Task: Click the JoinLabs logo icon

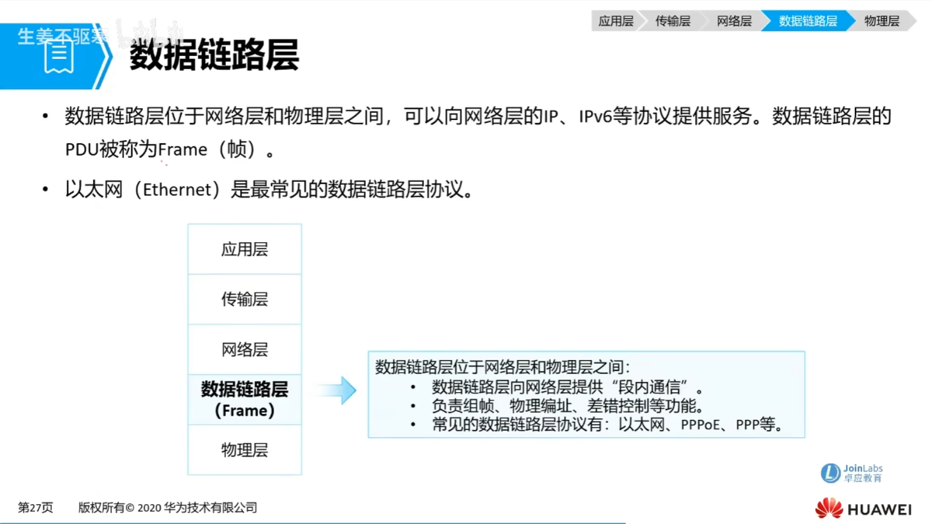Action: tap(830, 473)
